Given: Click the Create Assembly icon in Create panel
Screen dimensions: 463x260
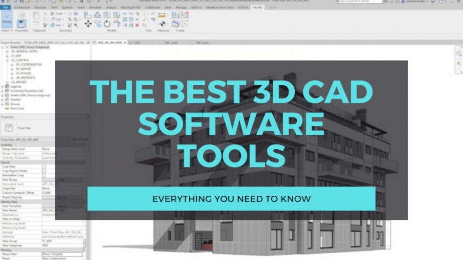Looking at the screenshot, I should 176,15.
